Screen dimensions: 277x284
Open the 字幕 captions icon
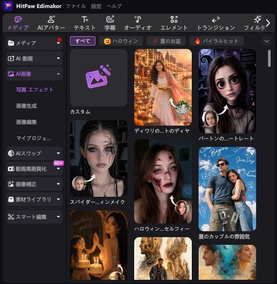click(110, 20)
